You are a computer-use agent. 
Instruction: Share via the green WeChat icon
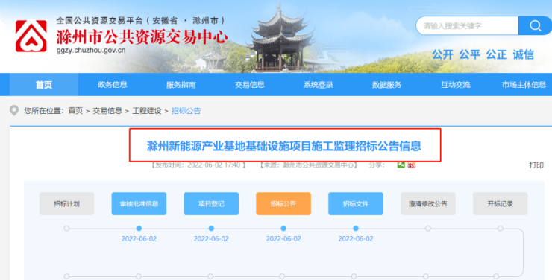(401, 165)
